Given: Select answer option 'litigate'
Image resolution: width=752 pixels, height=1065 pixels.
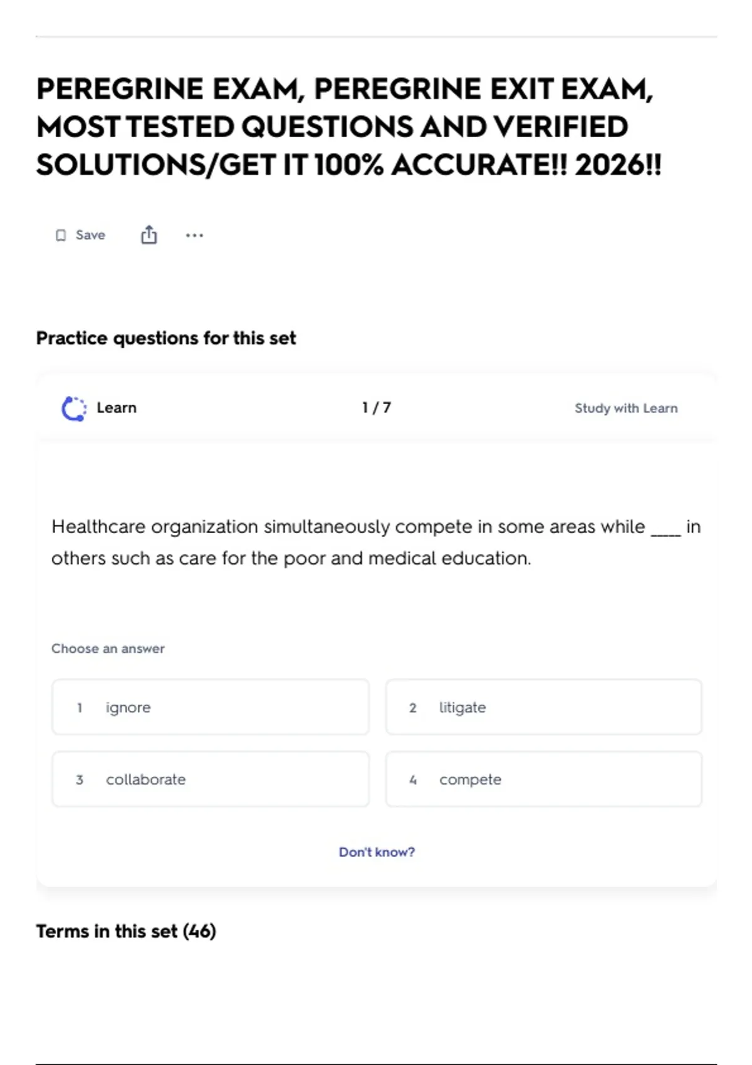Looking at the screenshot, I should (544, 707).
